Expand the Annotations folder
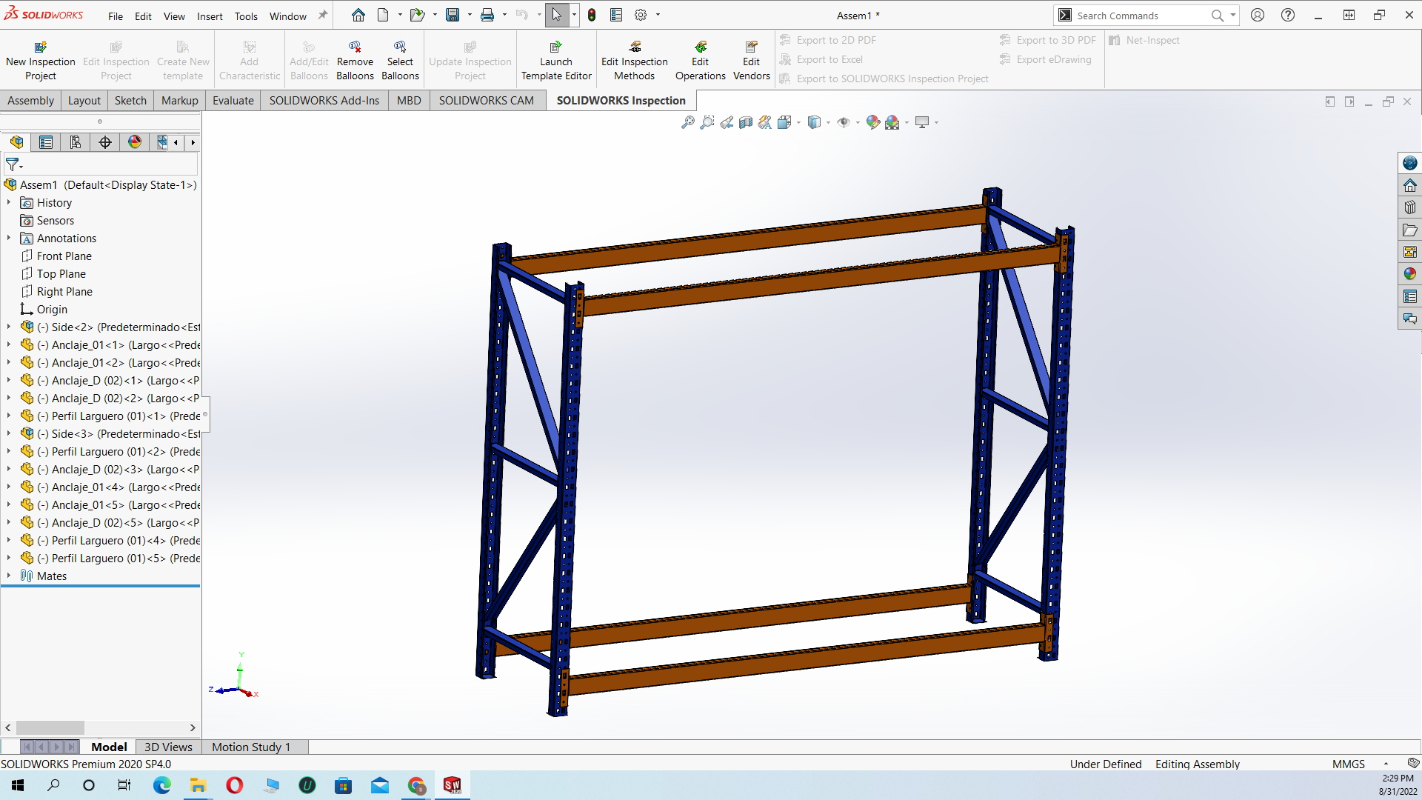The width and height of the screenshot is (1422, 800). (8, 238)
